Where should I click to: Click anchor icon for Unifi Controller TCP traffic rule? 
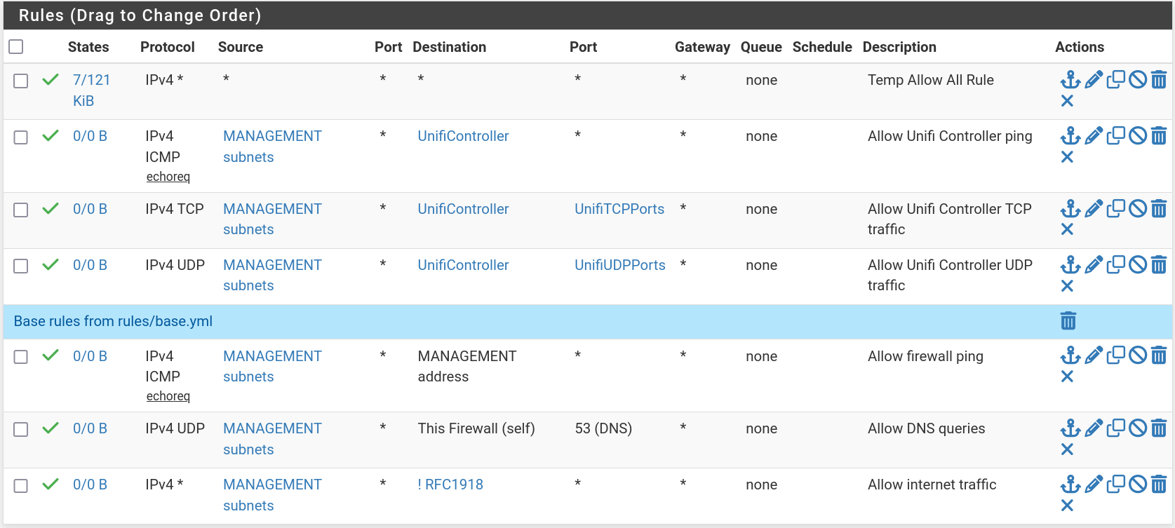1070,209
